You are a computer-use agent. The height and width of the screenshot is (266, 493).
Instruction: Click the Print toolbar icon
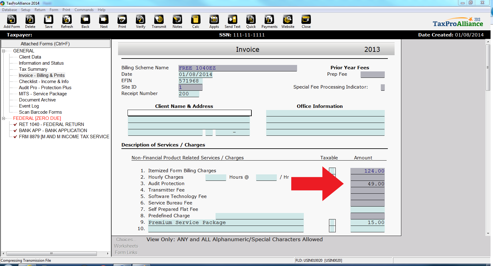pyautogui.click(x=122, y=21)
